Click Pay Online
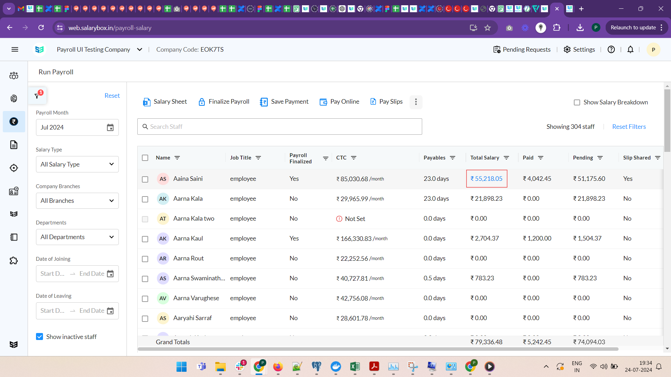Screen dimensions: 671x377 [x=339, y=102]
